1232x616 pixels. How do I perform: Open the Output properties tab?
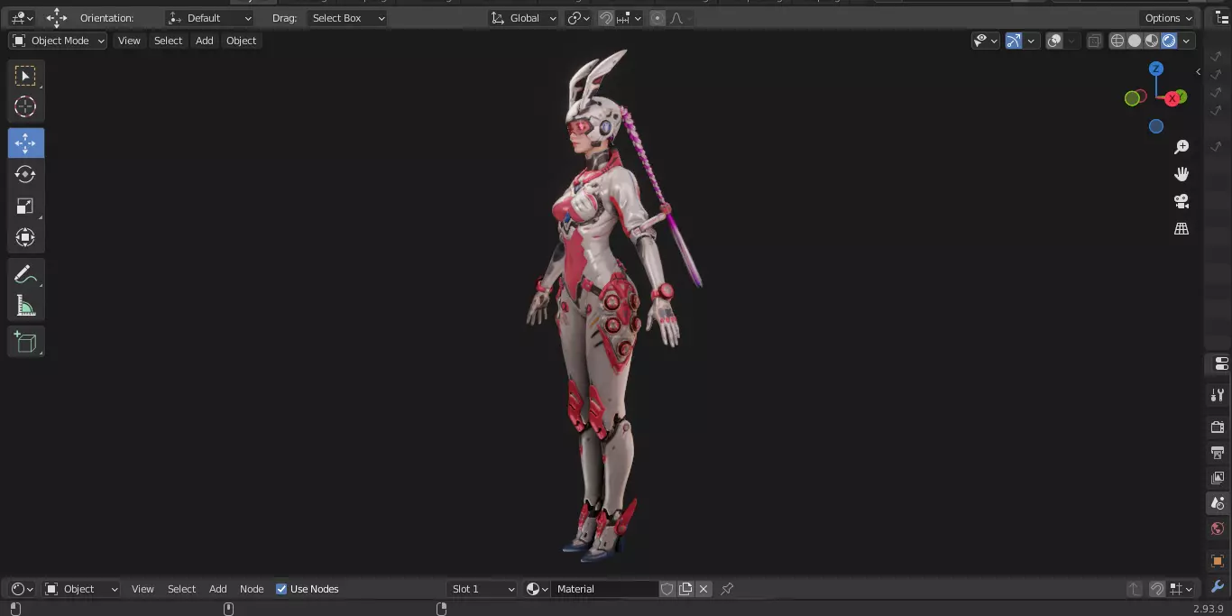point(1218,452)
